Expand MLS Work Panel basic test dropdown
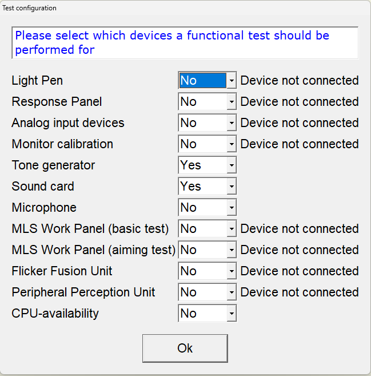Screen dimensions: 371x376 point(232,229)
